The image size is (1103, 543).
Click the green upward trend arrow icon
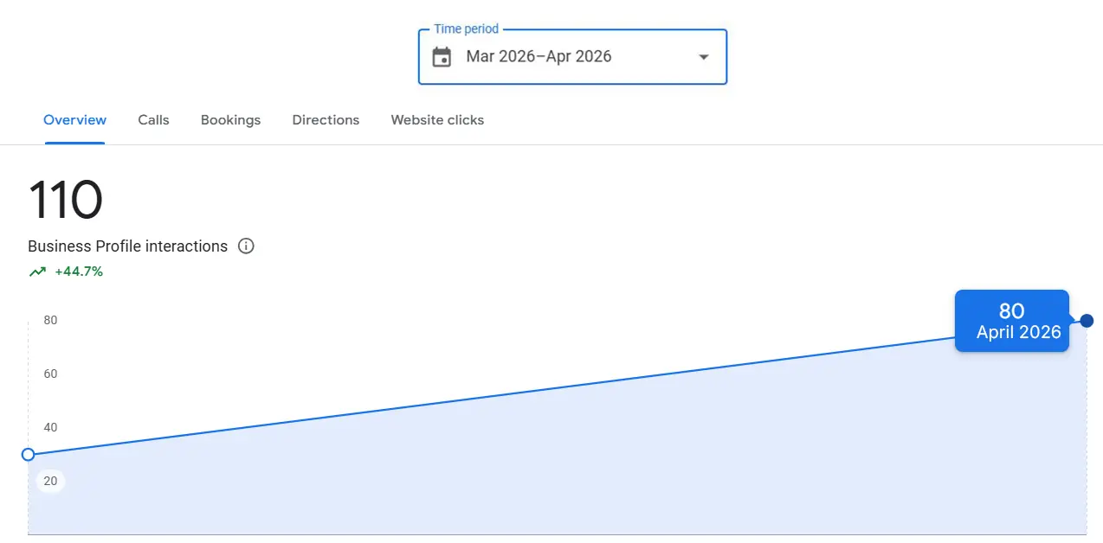35,271
